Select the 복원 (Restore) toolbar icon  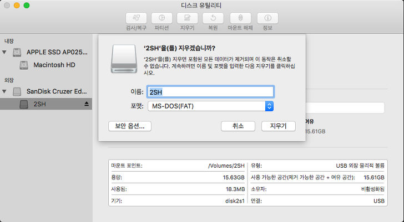213,18
